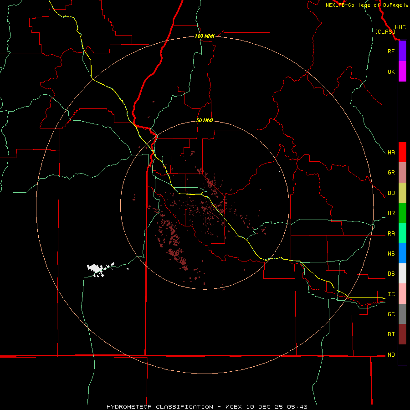Click the "RA" legend label
Screen dimensions: 410x410
point(391,234)
